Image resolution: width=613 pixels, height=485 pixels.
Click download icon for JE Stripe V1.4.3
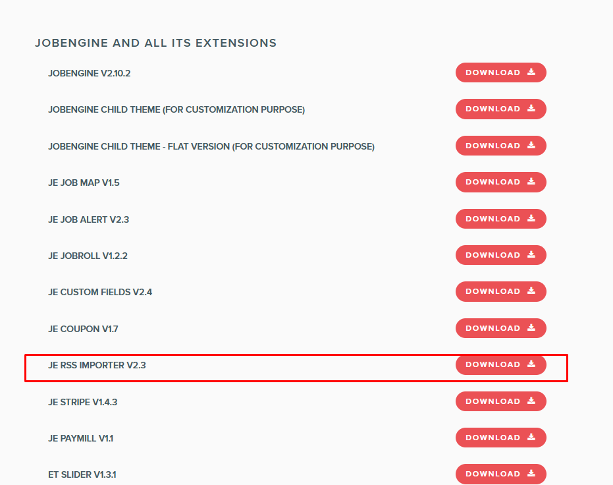pyautogui.click(x=531, y=401)
